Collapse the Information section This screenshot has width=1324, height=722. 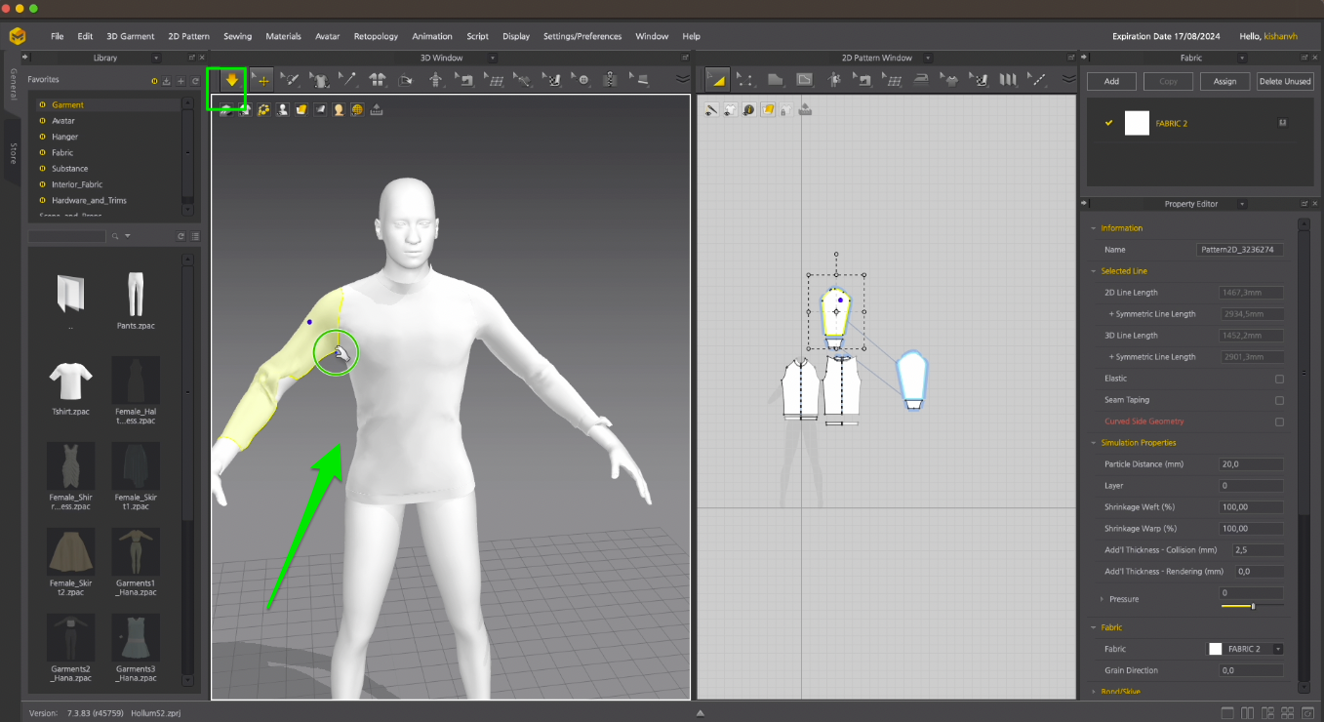coord(1093,228)
